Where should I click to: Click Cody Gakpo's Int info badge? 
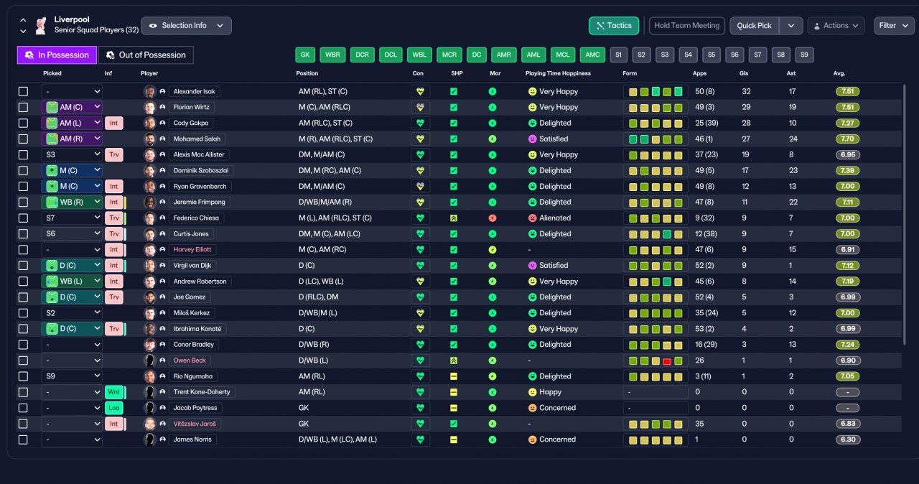pyautogui.click(x=113, y=124)
